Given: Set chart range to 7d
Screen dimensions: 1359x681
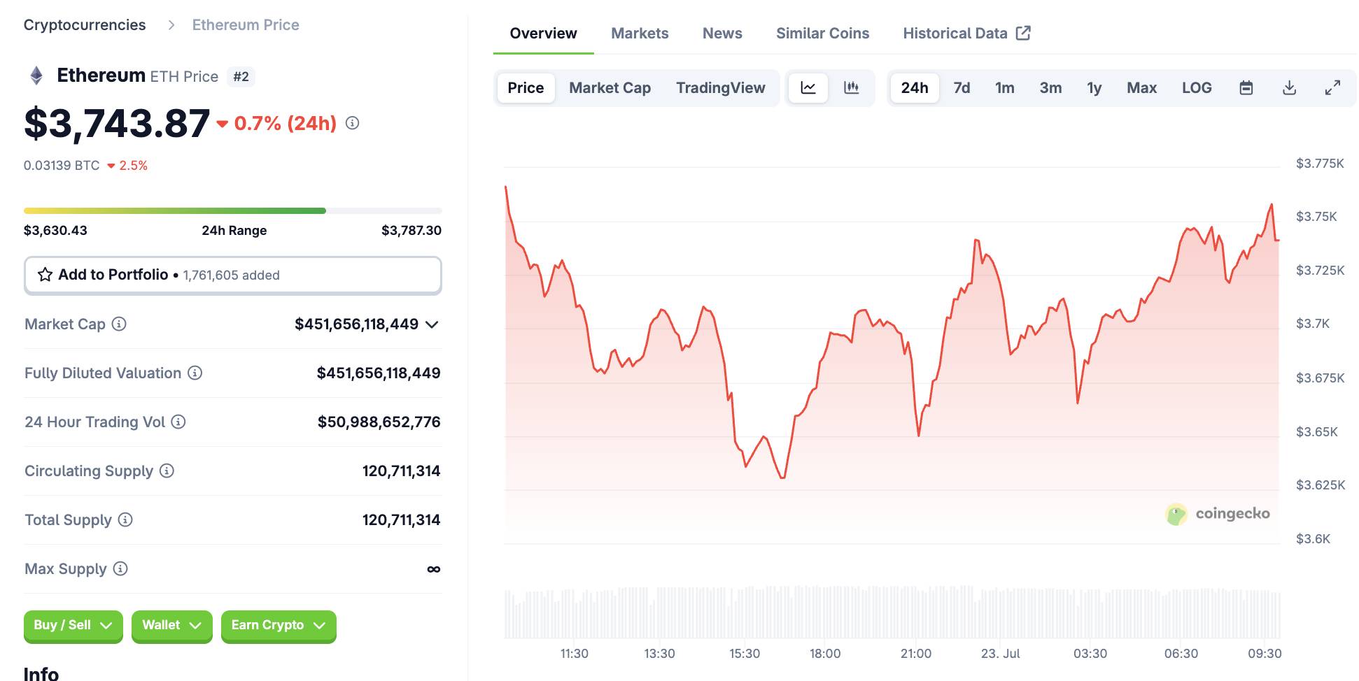Looking at the screenshot, I should [962, 88].
